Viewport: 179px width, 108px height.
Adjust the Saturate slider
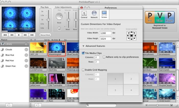pyautogui.click(x=68, y=20)
